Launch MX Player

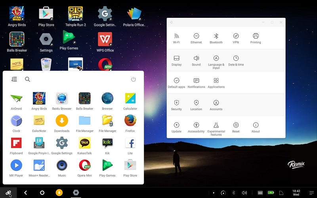[16, 168]
